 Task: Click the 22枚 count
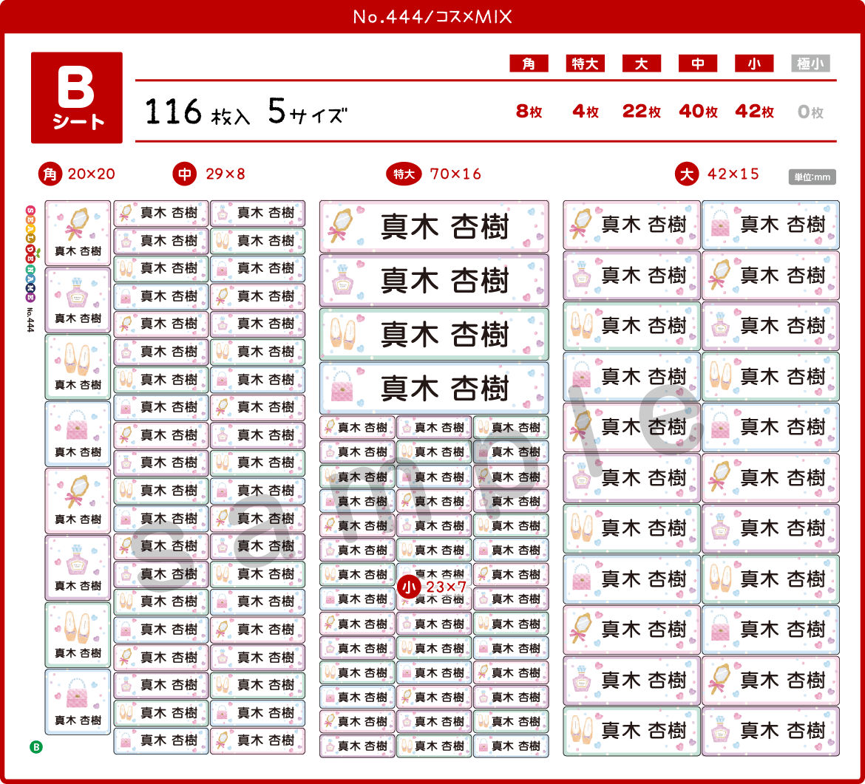642,112
